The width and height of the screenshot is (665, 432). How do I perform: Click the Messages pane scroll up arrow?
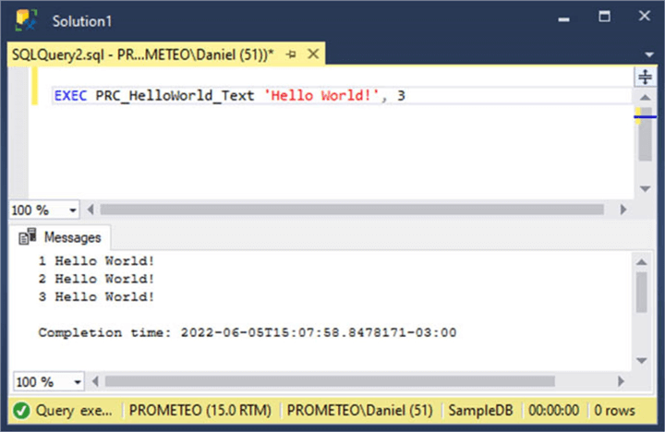641,262
